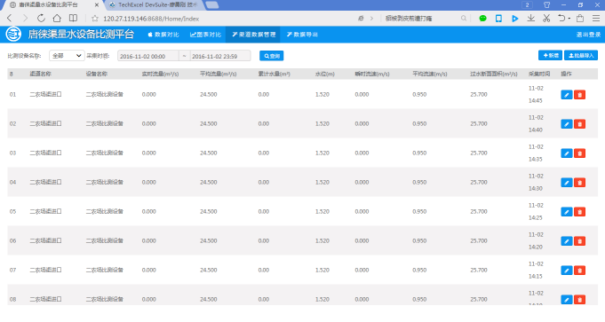Open the reading mode book icon
The width and height of the screenshot is (605, 322).
[x=73, y=18]
